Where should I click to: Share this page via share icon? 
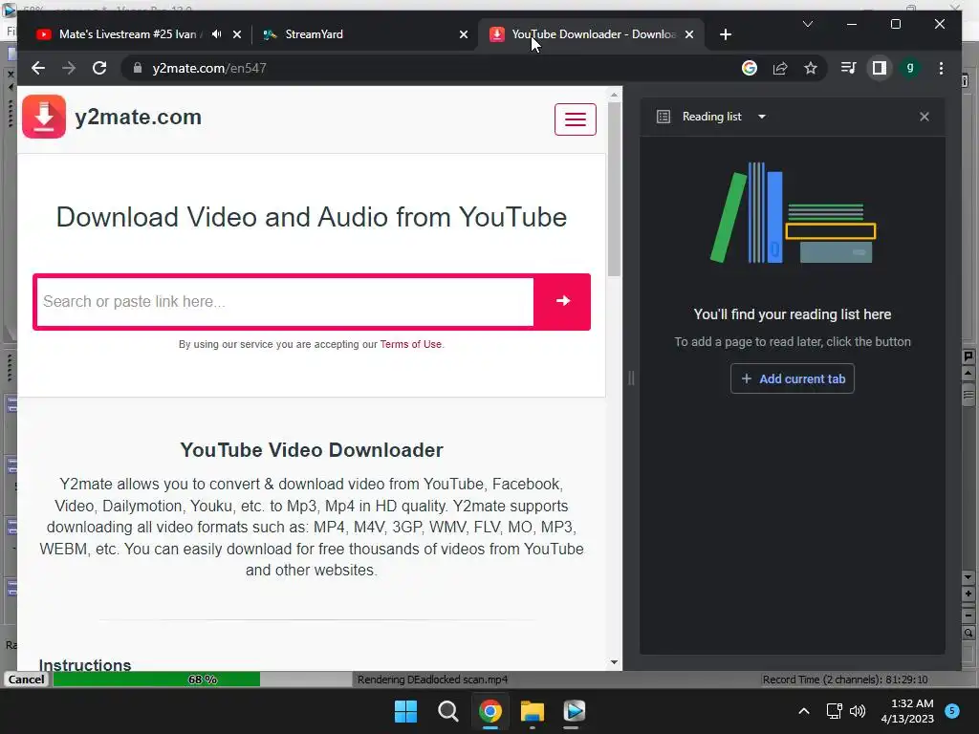780,68
